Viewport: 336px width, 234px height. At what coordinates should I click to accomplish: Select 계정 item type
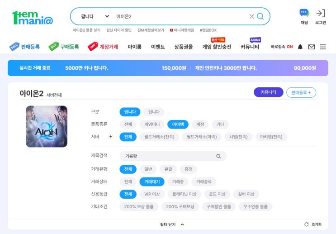200,124
